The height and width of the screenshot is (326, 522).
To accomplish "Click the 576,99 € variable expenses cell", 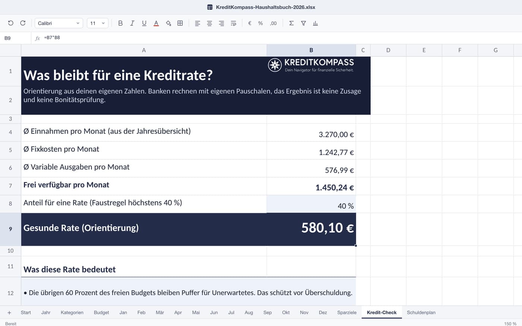I will (311, 168).
